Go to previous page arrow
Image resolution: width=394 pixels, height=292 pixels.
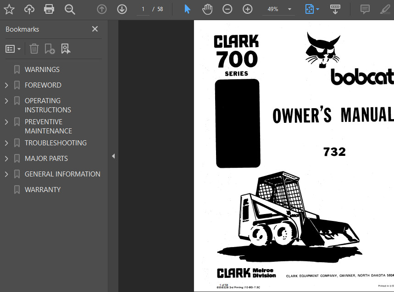pyautogui.click(x=102, y=9)
